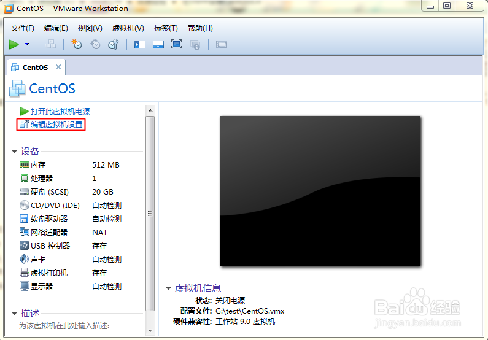The image size is (488, 340).
Task: Select the 512 MB memory value
Action: coord(106,165)
